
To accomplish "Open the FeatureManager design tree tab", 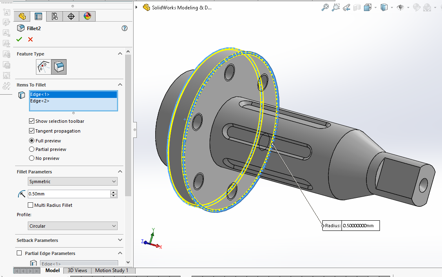I will [22, 16].
